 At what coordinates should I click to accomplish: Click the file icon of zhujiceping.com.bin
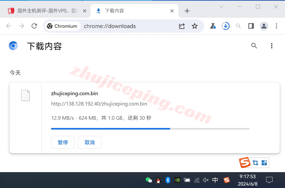click(25, 95)
